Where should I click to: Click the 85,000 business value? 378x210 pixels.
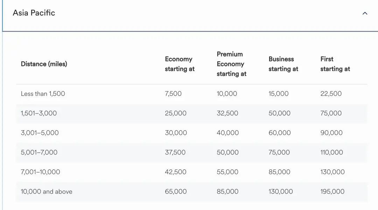coord(279,172)
